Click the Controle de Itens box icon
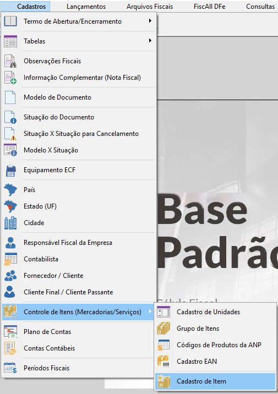The height and width of the screenshot is (394, 278). 10,312
